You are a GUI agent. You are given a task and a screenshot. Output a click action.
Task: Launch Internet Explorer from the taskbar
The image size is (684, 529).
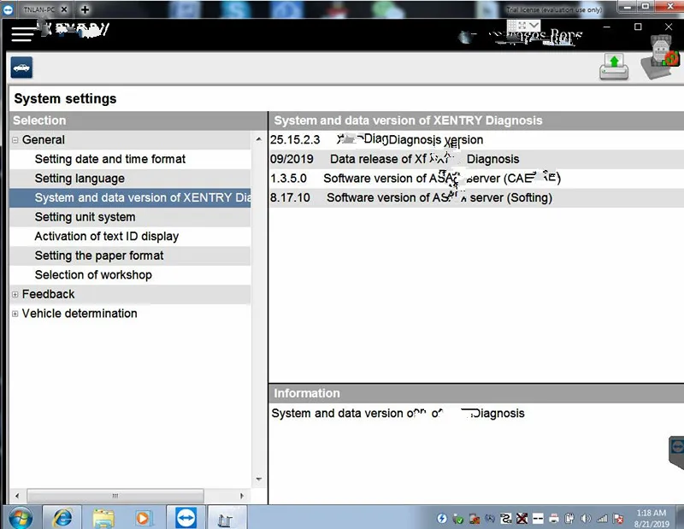click(x=62, y=518)
